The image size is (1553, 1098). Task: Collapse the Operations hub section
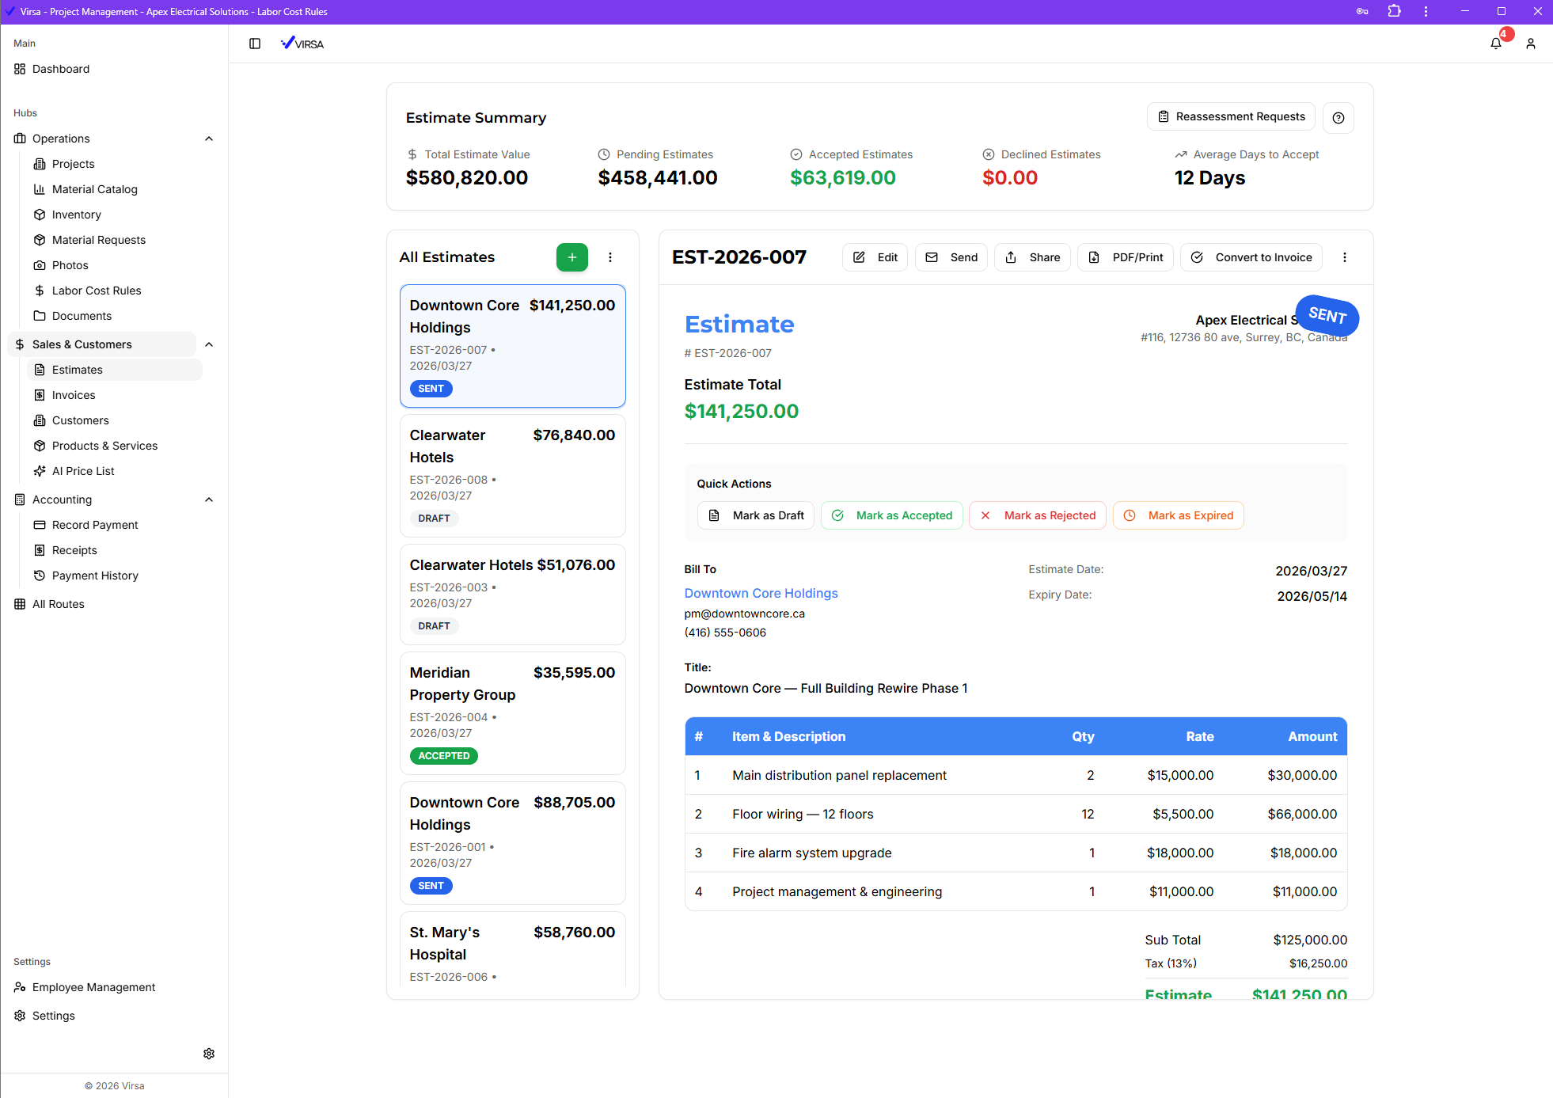coord(209,139)
